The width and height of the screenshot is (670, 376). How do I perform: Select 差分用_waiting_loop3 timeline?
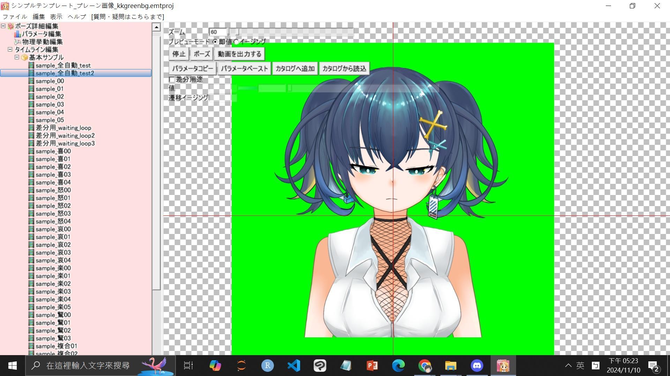(65, 143)
